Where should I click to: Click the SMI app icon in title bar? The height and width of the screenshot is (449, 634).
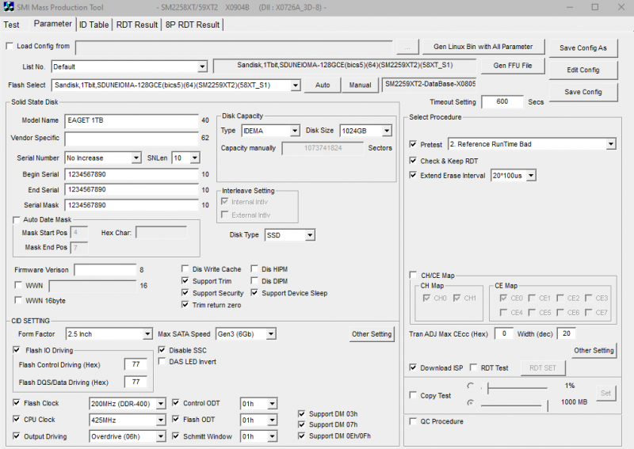9,7
